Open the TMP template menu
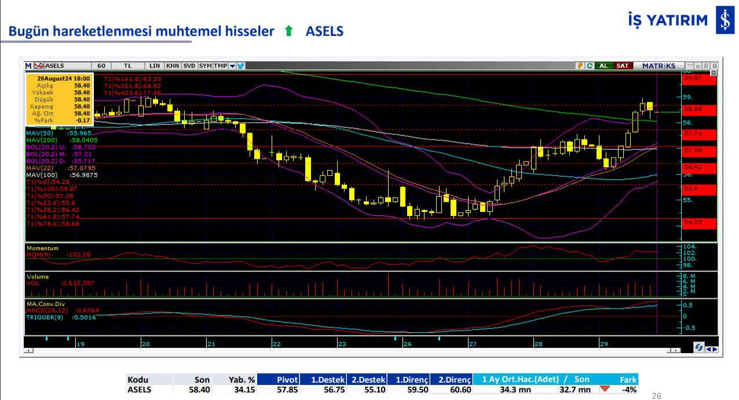Screen dimensions: 739x400 pos(220,66)
